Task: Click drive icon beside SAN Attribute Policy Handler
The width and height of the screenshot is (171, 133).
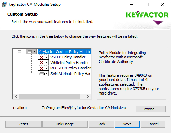Action: tap(44, 74)
